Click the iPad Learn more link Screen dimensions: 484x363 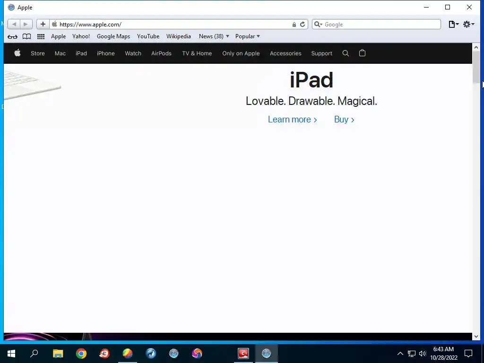292,120
